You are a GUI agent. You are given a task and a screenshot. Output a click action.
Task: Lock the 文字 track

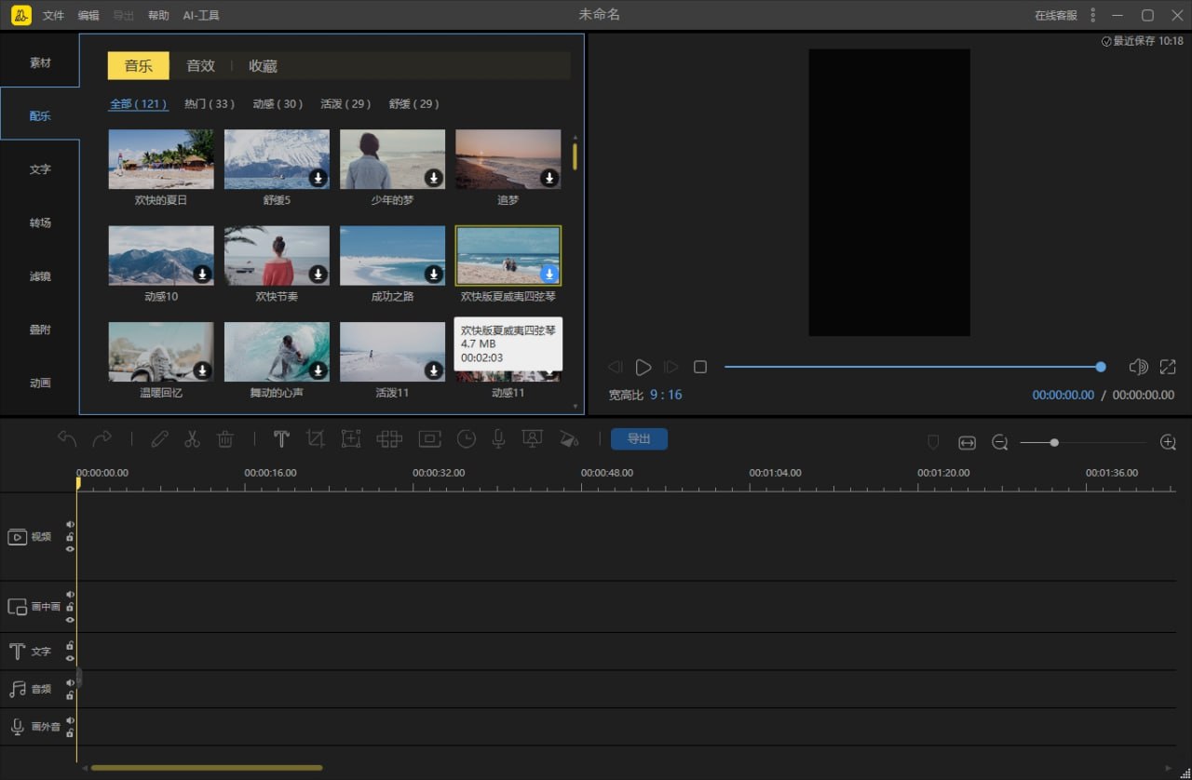(x=70, y=646)
